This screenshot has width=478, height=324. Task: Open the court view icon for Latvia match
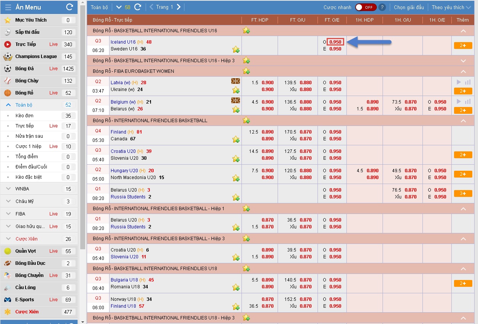235,82
